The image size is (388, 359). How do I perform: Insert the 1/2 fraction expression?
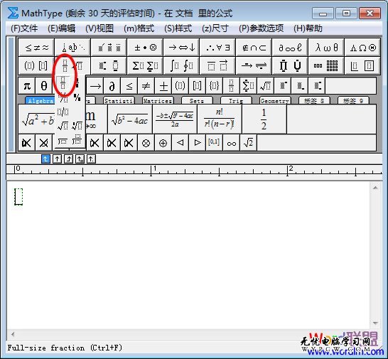click(264, 119)
